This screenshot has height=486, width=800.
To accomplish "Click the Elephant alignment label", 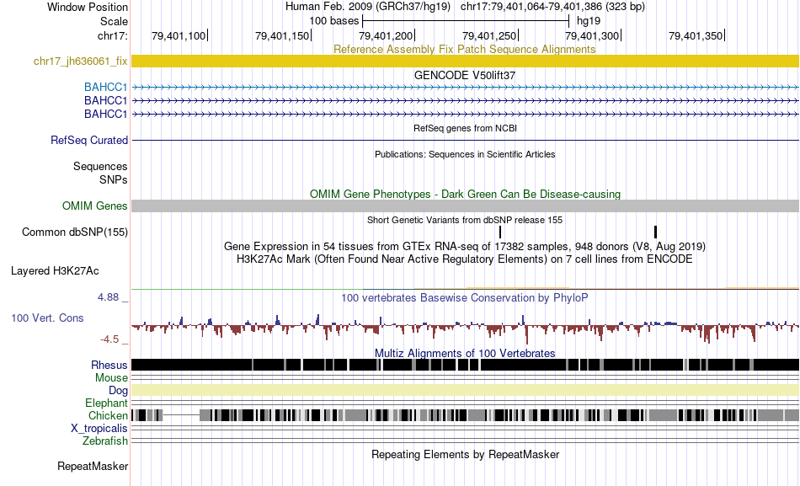I will (106, 403).
